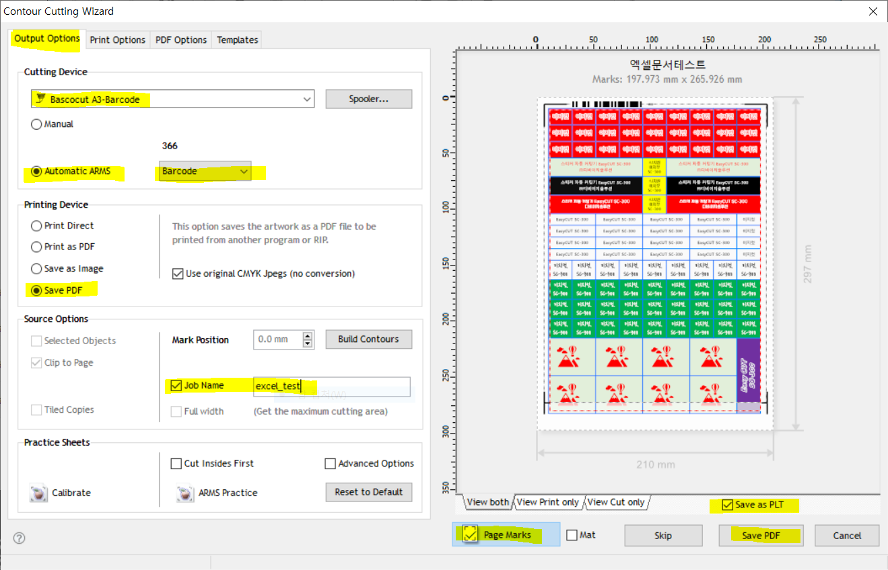Expand the Barcode ARMS mode dropdown

[x=244, y=172]
